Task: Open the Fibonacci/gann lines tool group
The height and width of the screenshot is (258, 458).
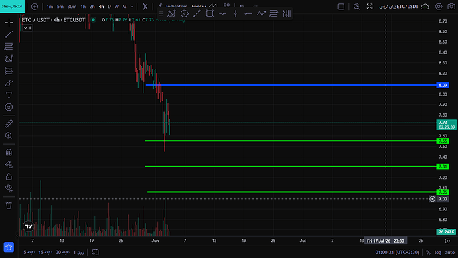Action: click(x=9, y=46)
